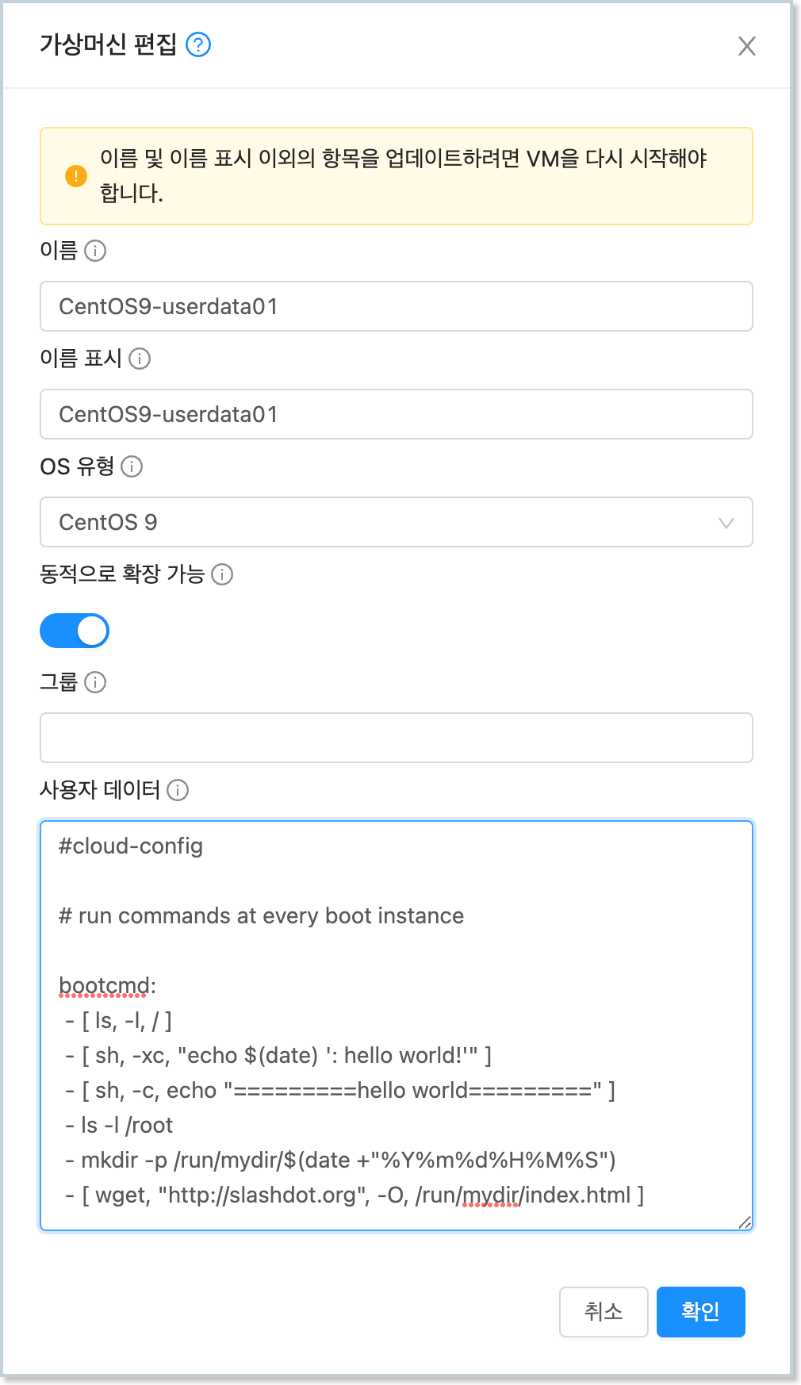This screenshot has width=801, height=1385.
Task: Click the orange warning icon in the alert
Action: [76, 176]
